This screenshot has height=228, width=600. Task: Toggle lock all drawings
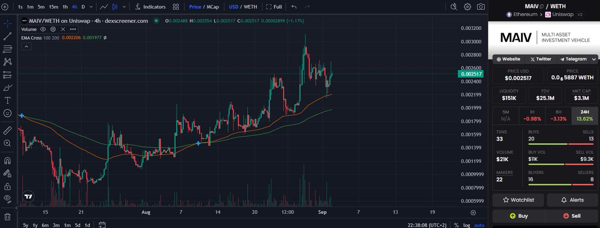click(x=7, y=186)
